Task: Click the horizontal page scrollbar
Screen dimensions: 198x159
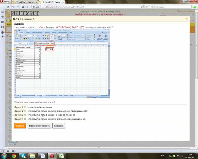Action: click(99, 148)
